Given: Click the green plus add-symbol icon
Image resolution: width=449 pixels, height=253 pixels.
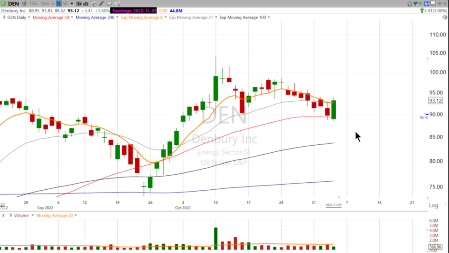Looking at the screenshot, I should click(x=3, y=4).
